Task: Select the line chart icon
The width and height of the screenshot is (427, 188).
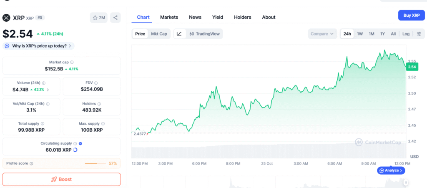Action: click(x=179, y=34)
